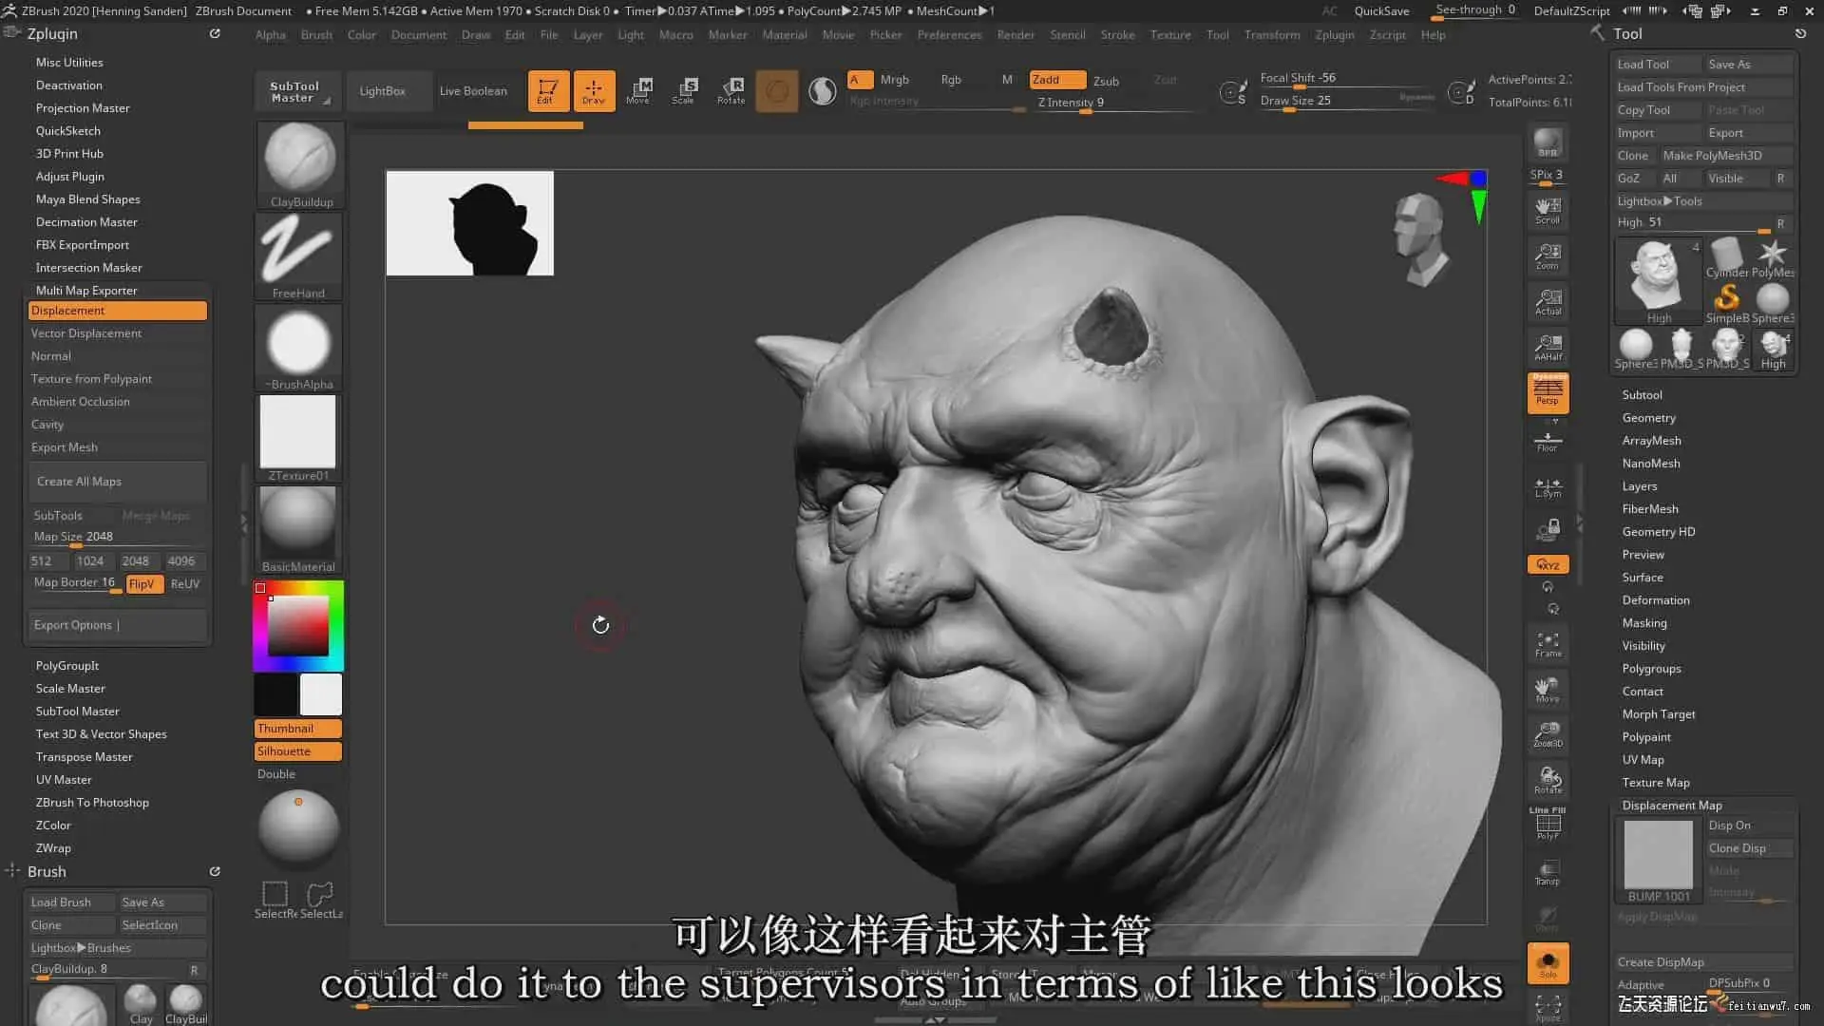Toggle Zadd sculpt mode
The height and width of the screenshot is (1026, 1824).
(1056, 80)
